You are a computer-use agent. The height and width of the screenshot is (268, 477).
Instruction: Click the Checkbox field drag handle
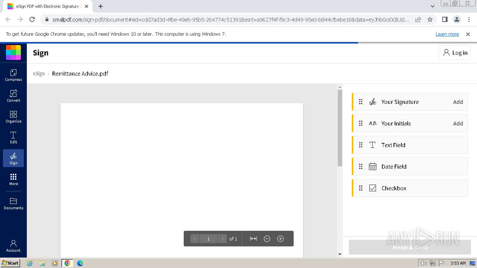361,188
